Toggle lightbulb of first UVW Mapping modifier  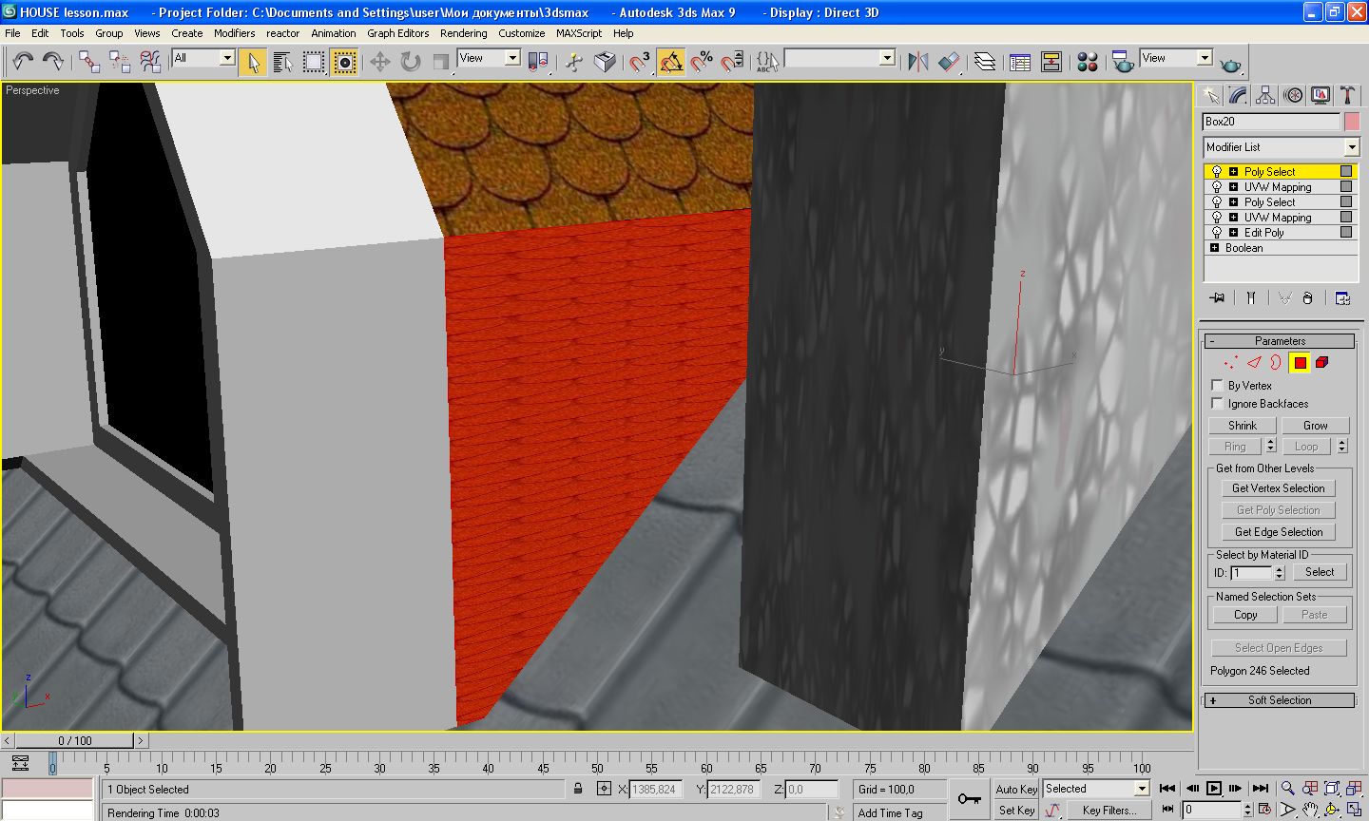click(x=1216, y=187)
